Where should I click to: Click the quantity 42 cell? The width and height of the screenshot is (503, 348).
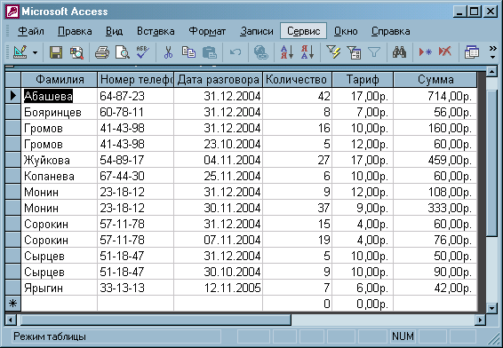[297, 96]
